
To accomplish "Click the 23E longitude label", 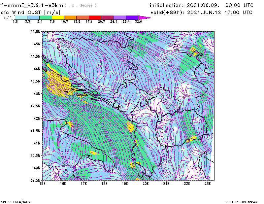I will 208,184.
